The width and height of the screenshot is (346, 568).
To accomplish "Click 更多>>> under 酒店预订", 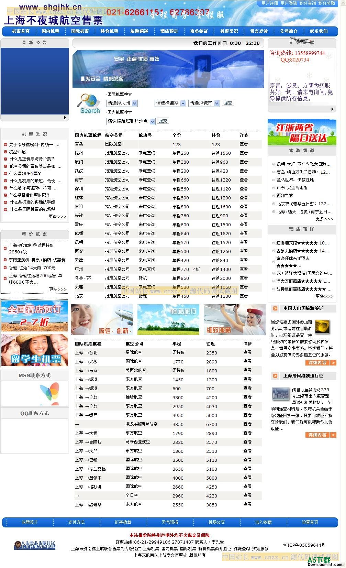I will (324, 296).
